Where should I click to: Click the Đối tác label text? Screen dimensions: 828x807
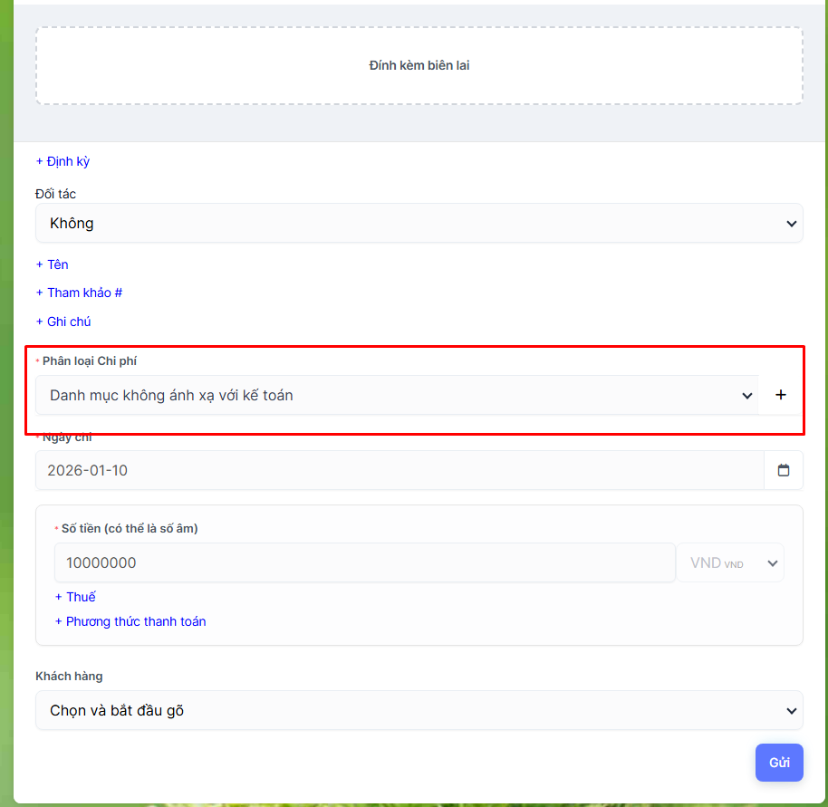pyautogui.click(x=55, y=194)
